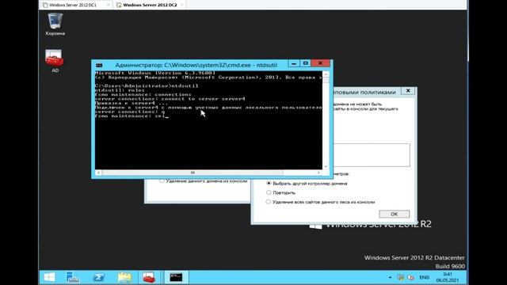Select remove this domain from console option
This screenshot has width=507, height=285.
[x=162, y=181]
